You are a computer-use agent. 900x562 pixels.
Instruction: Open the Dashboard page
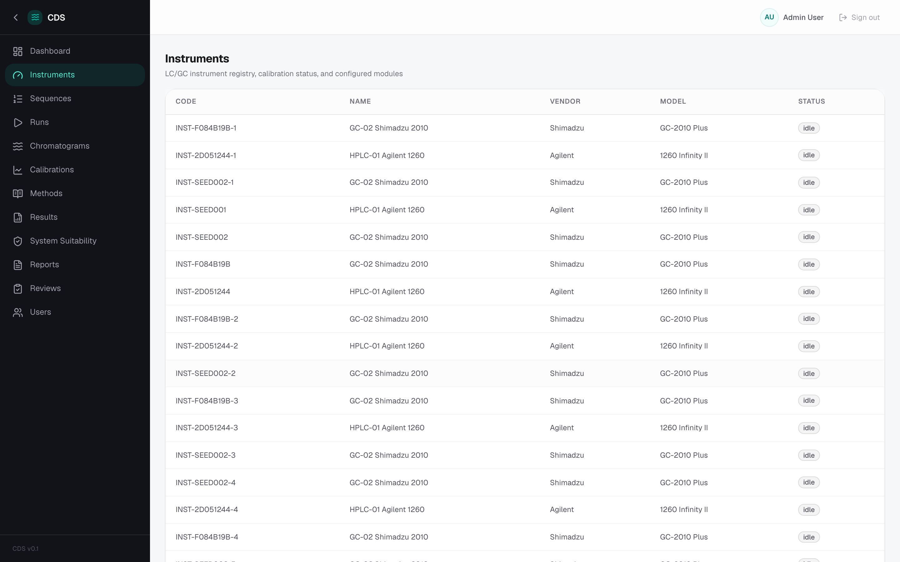[75, 51]
